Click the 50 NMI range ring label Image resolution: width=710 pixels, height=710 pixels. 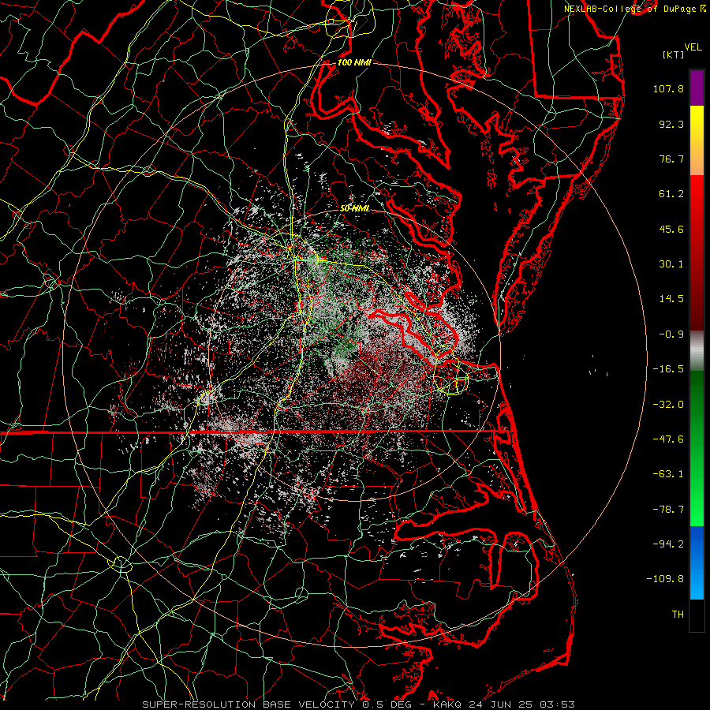point(354,208)
